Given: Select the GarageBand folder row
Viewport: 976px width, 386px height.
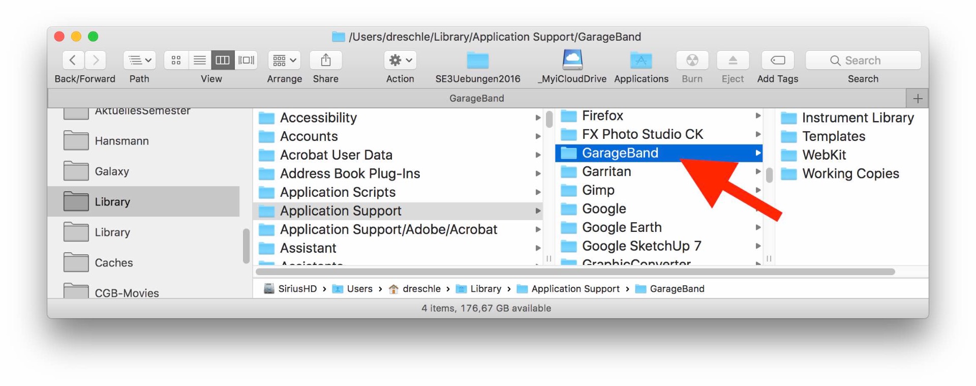Looking at the screenshot, I should tap(659, 153).
